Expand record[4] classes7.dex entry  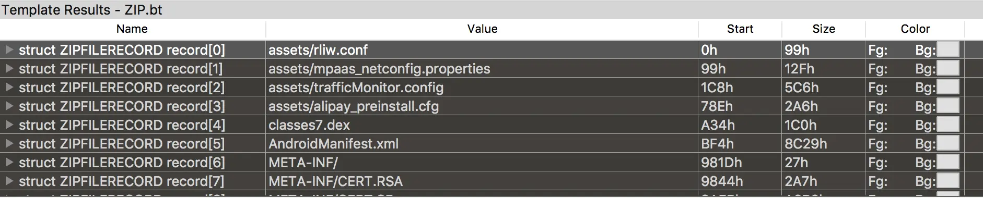pyautogui.click(x=9, y=125)
